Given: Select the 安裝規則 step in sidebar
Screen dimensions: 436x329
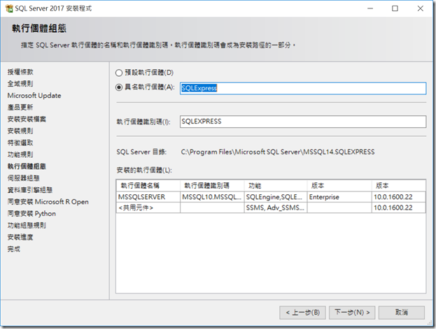Looking at the screenshot, I should pyautogui.click(x=20, y=131).
